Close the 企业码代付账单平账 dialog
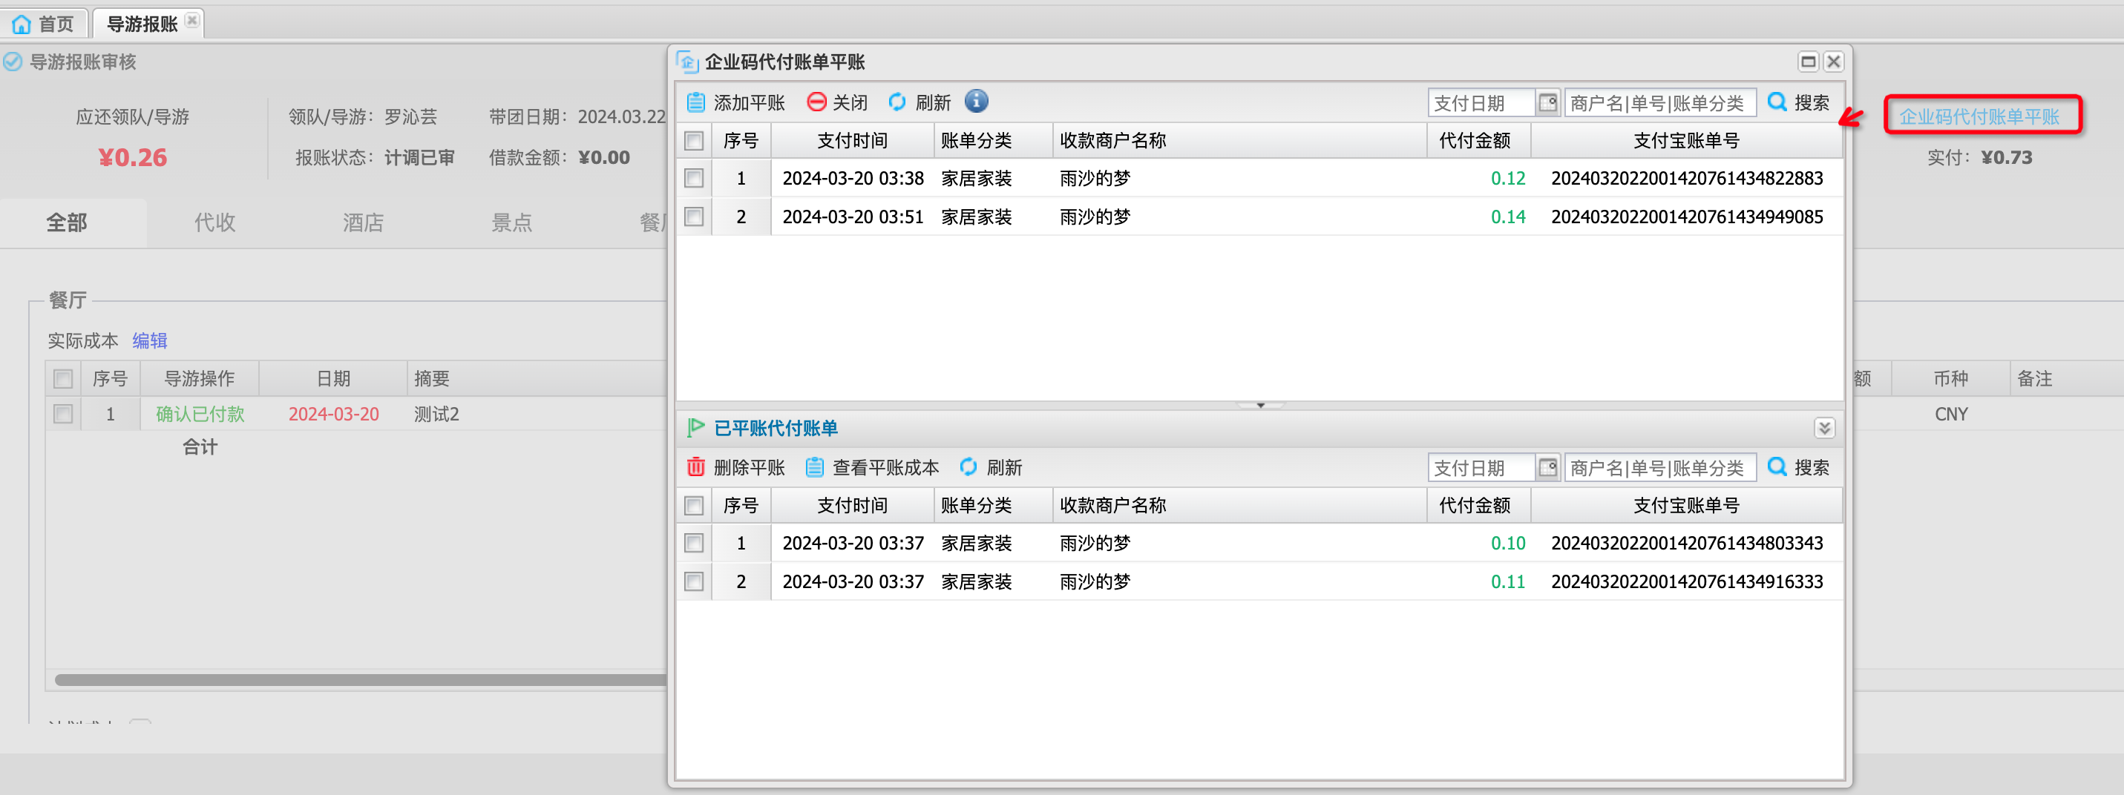 click(1834, 62)
